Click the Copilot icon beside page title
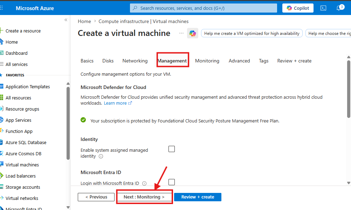The height and width of the screenshot is (210, 351). pyautogui.click(x=193, y=33)
